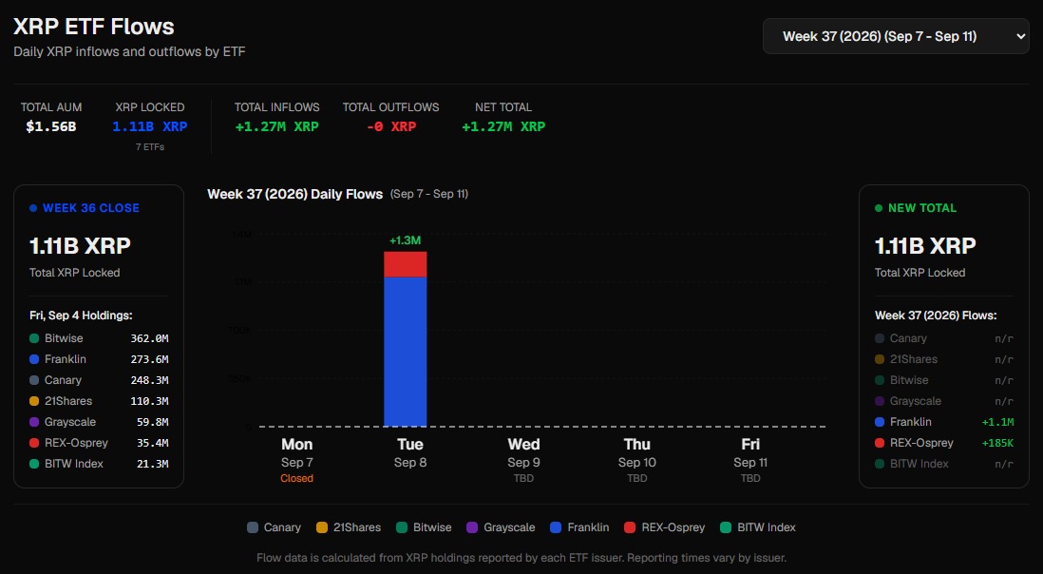1043x574 pixels.
Task: Click the TOTAL INFLOWS +1.27M XRP value
Action: [x=276, y=126]
